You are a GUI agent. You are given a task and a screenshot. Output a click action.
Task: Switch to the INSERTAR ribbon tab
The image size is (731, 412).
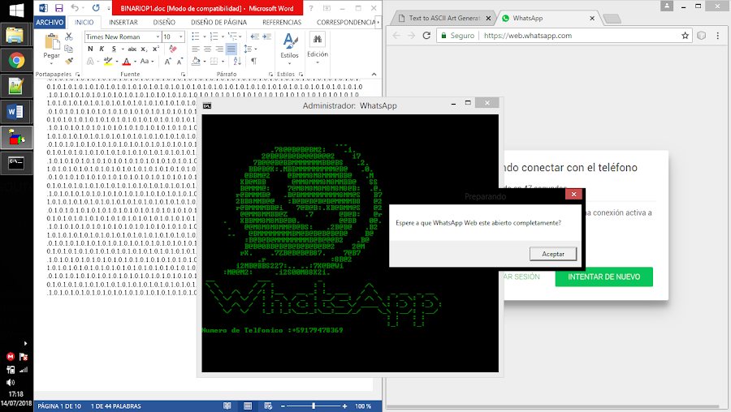coord(123,23)
